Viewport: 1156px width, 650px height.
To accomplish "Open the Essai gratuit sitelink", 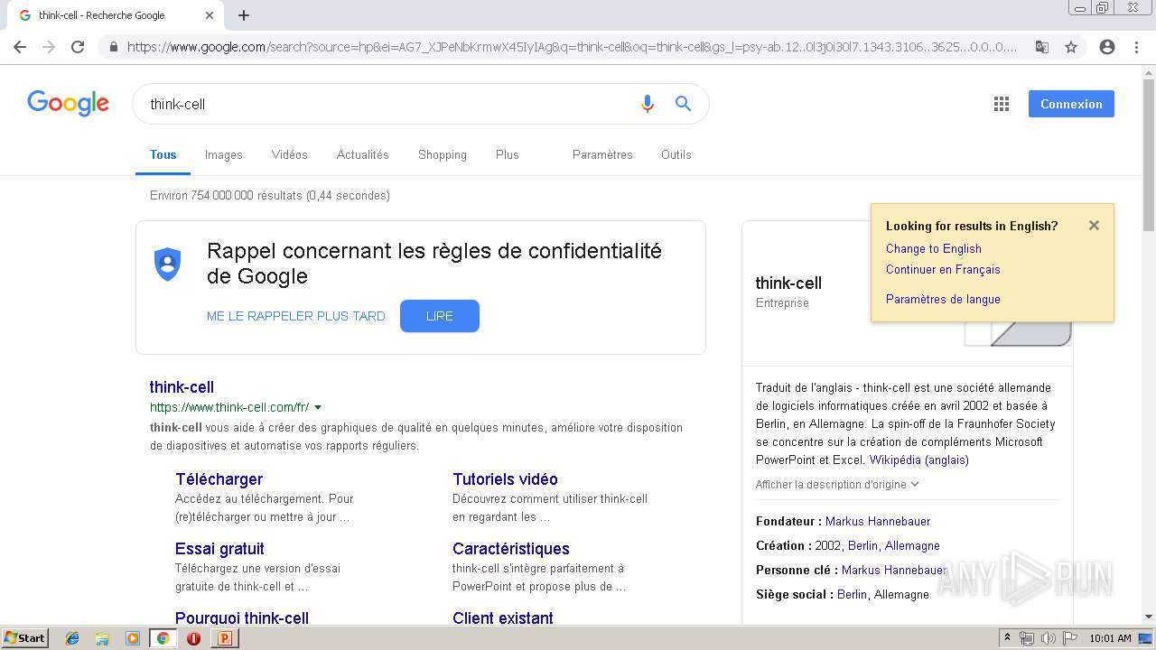I will pyautogui.click(x=219, y=549).
